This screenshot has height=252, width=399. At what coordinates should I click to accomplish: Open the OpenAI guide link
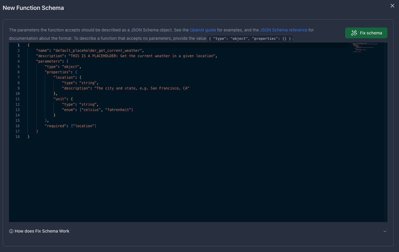(x=203, y=30)
